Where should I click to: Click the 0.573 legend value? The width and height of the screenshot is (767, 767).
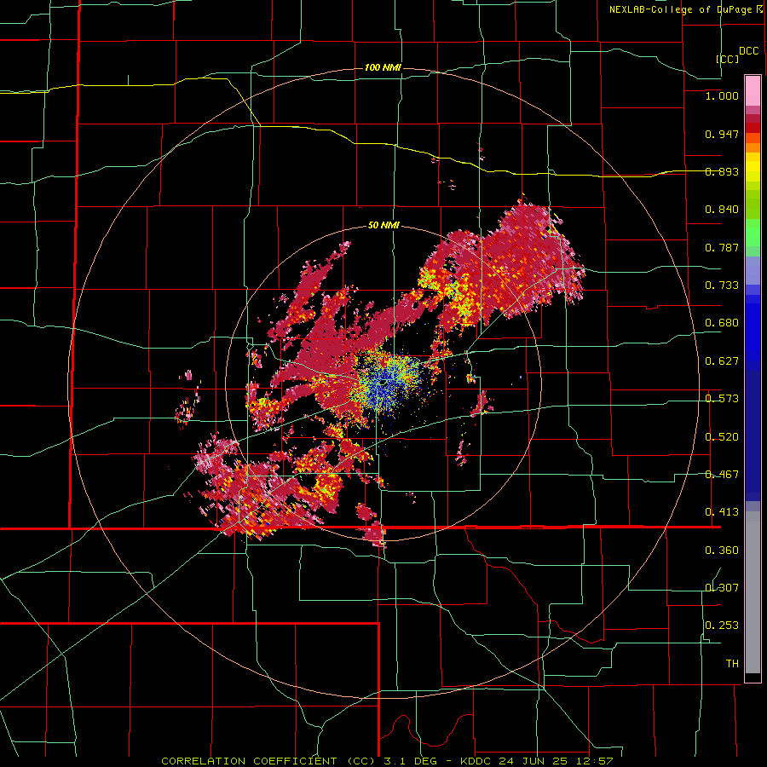pyautogui.click(x=722, y=399)
